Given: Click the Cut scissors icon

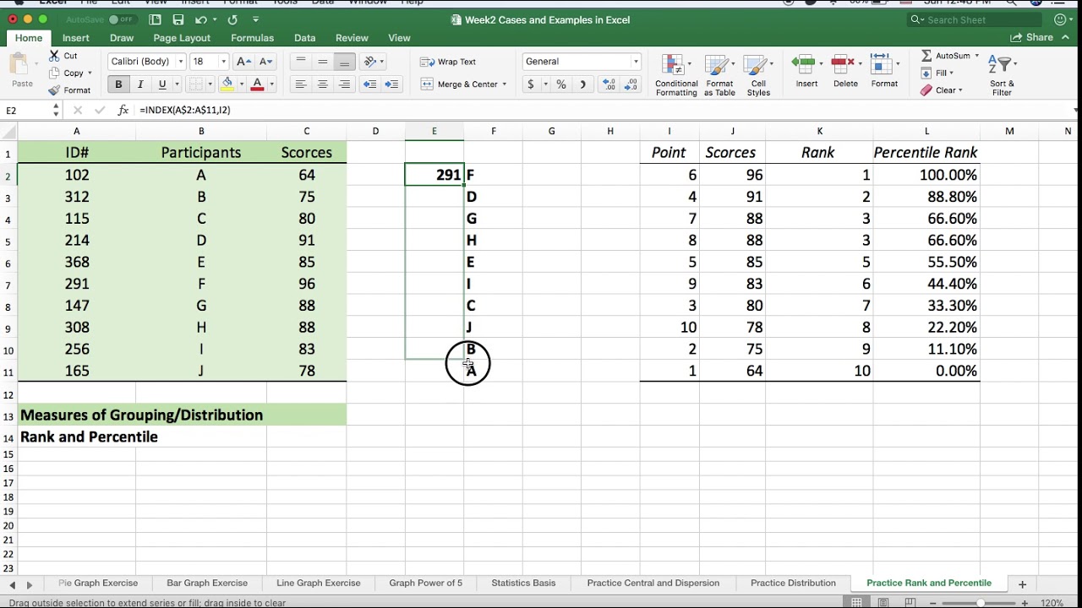Looking at the screenshot, I should [x=54, y=56].
